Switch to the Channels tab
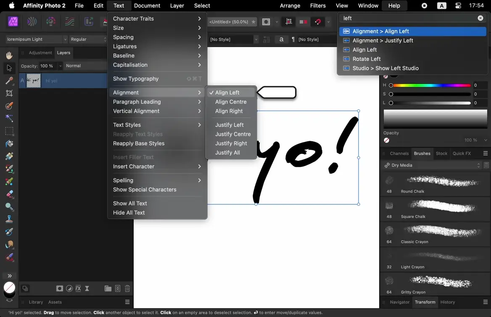Viewport: 491px width, 317px height. pos(399,153)
